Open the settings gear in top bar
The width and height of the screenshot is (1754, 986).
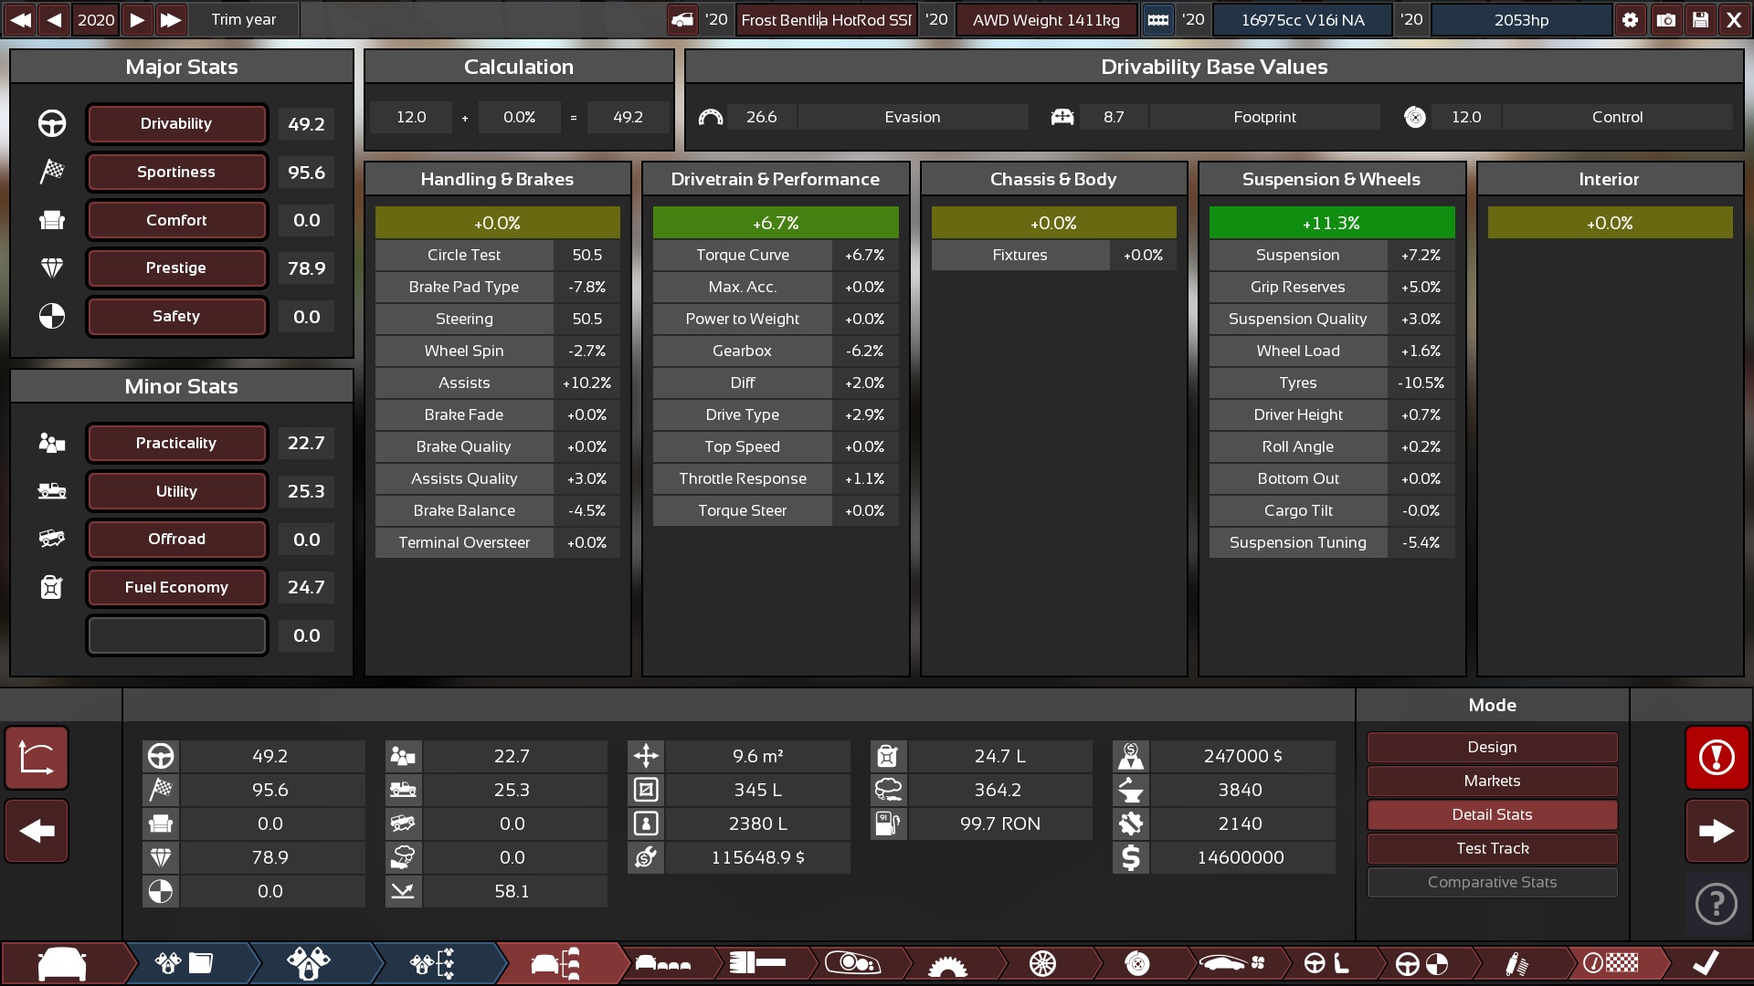pyautogui.click(x=1631, y=19)
